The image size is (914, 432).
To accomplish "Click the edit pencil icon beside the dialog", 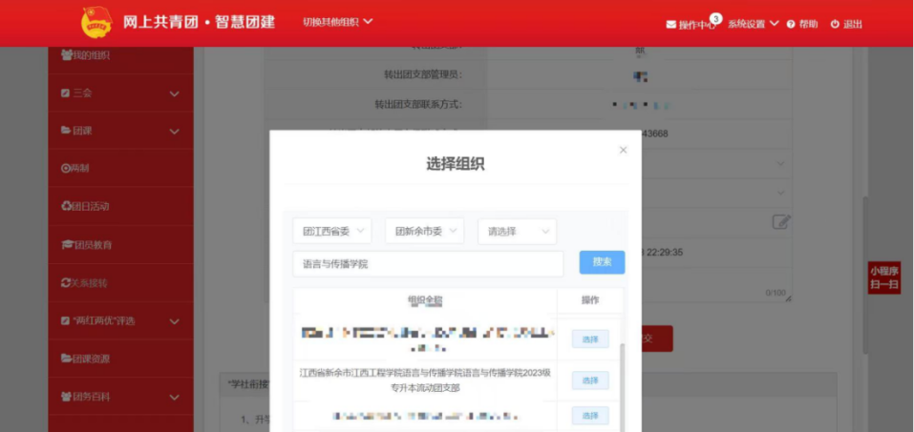I will tap(781, 222).
